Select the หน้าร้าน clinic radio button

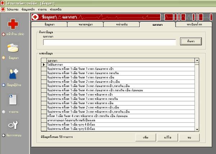pos(4,34)
